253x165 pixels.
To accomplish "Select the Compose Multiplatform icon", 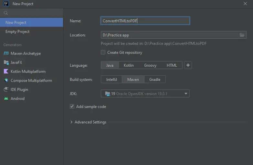I will pyautogui.click(x=6, y=80).
